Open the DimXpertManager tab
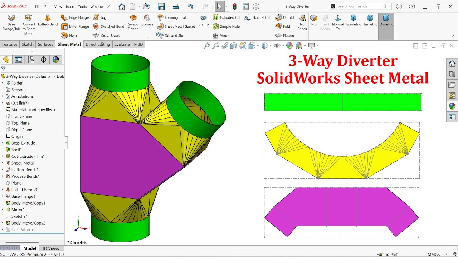Image resolution: width=458 pixels, height=257 pixels. coord(43,60)
